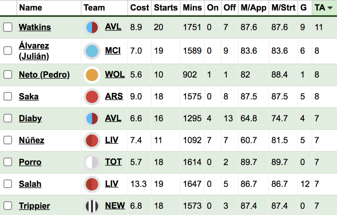
Task: Select the Salah row checkbox
Action: 8,184
